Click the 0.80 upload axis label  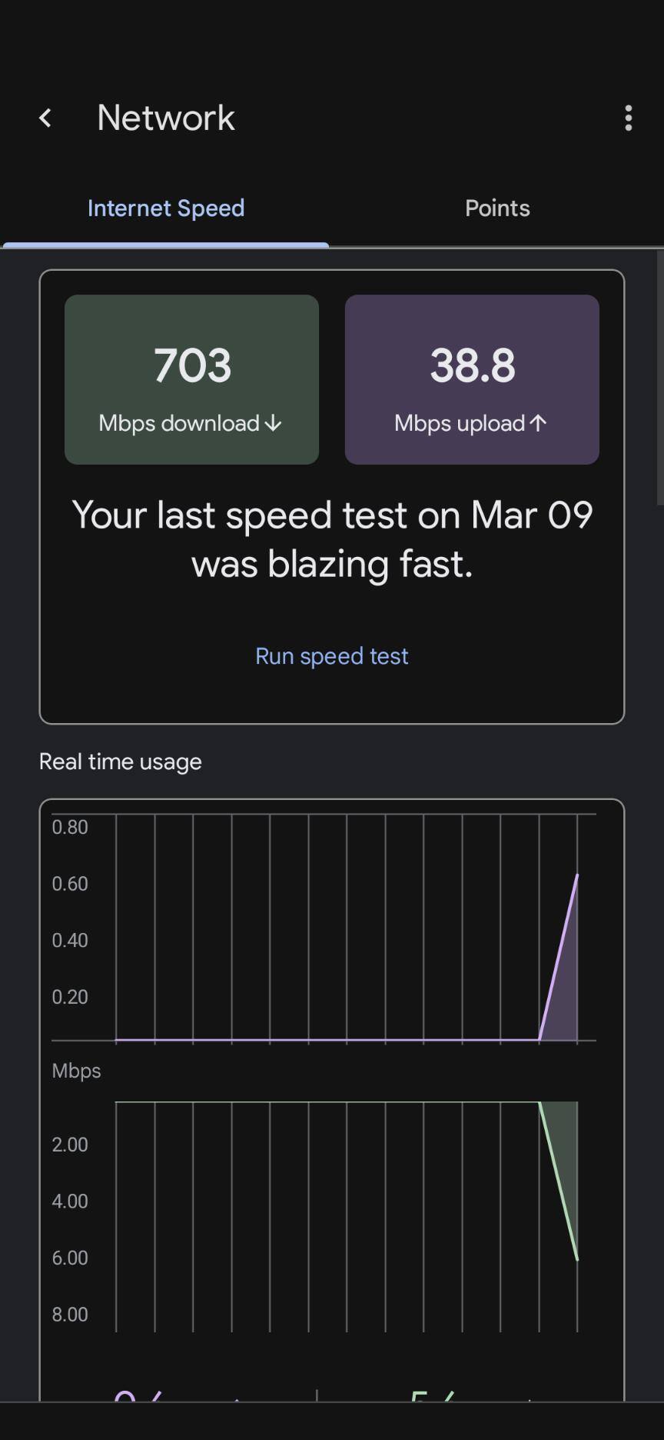[x=70, y=827]
